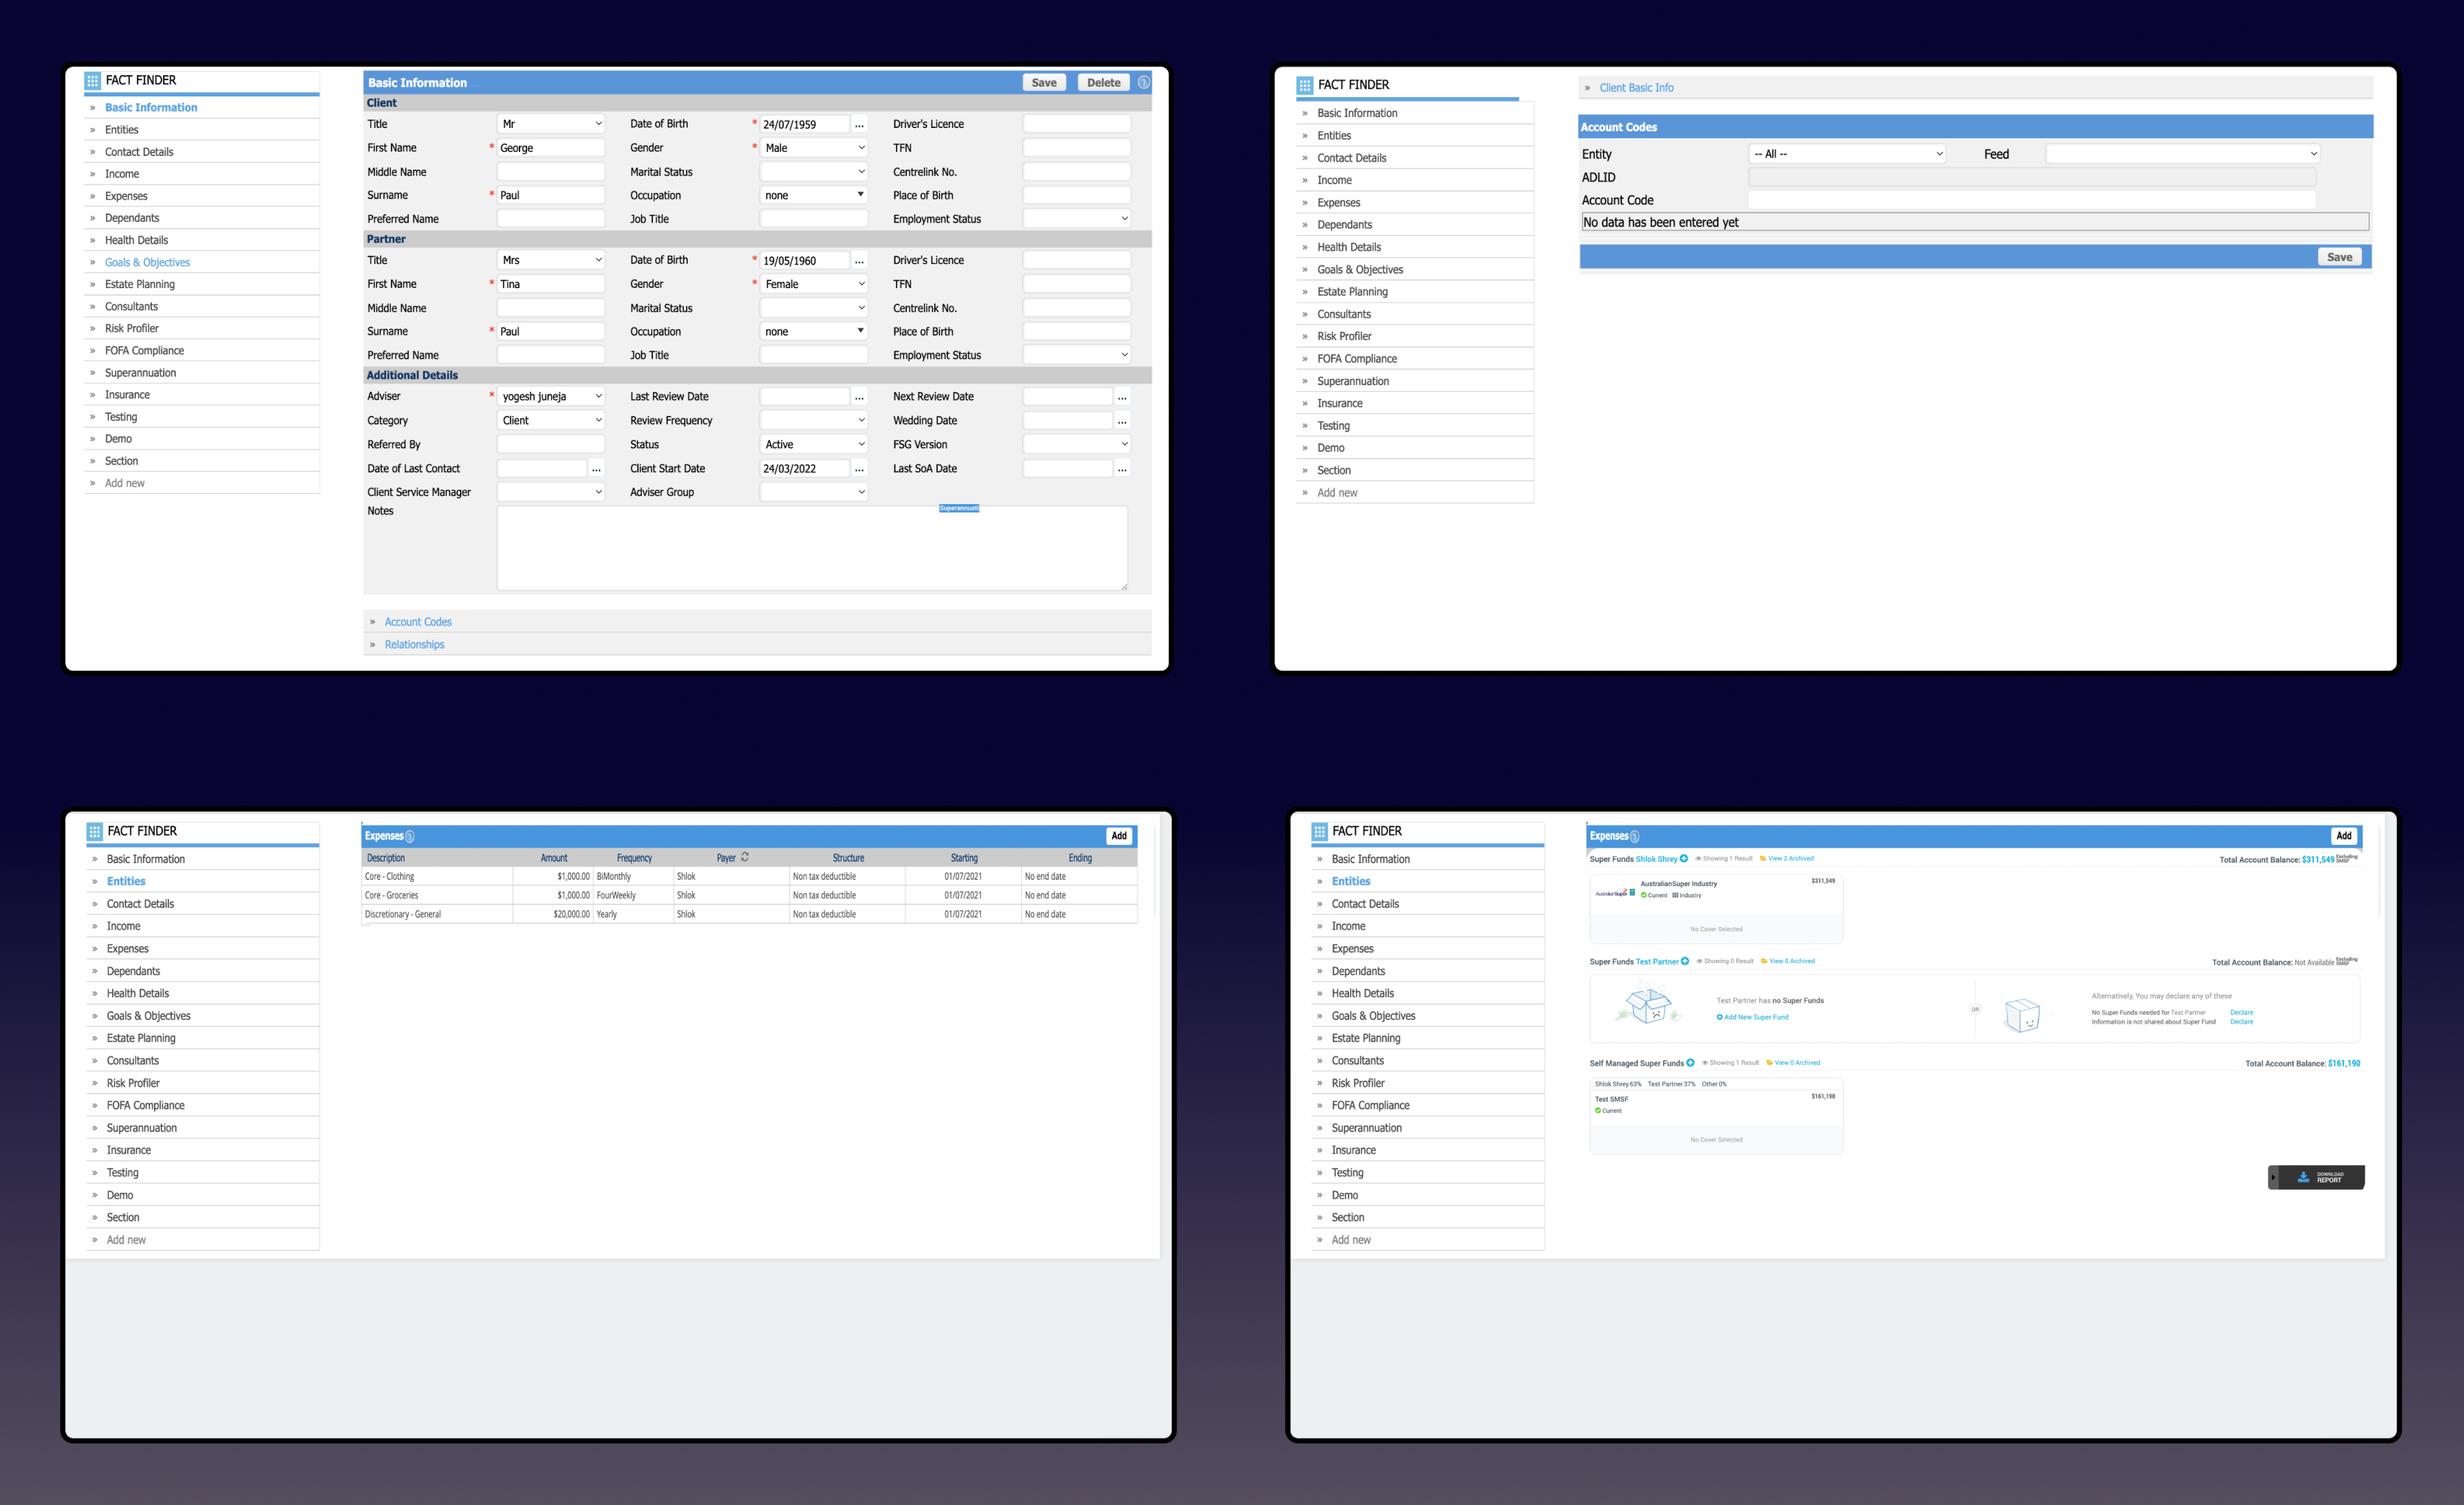Open the client Gender dropdown showing Male
The width and height of the screenshot is (2464, 1505).
point(814,148)
